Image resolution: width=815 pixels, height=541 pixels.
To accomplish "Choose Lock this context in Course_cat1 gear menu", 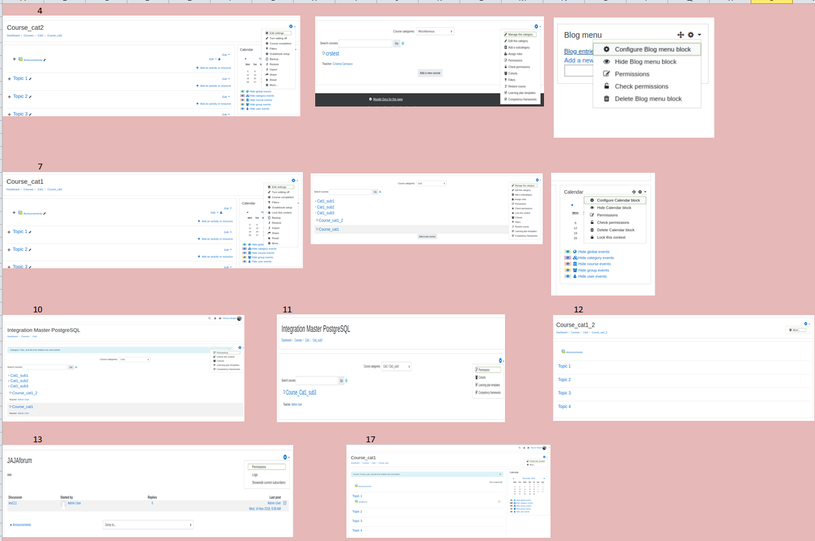I will pyautogui.click(x=281, y=212).
